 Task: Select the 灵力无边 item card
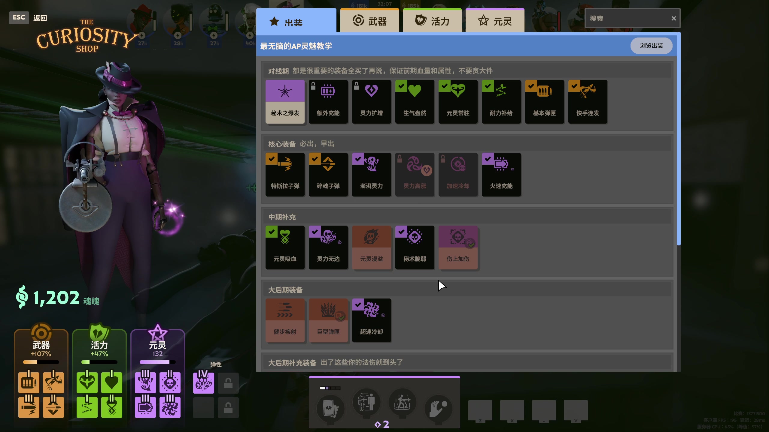tap(328, 247)
